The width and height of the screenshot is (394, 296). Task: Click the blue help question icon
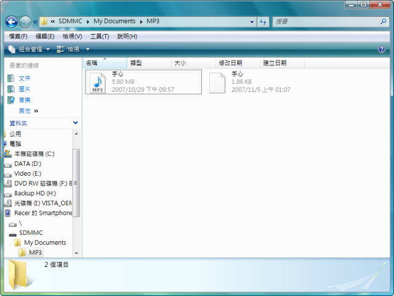click(x=382, y=49)
